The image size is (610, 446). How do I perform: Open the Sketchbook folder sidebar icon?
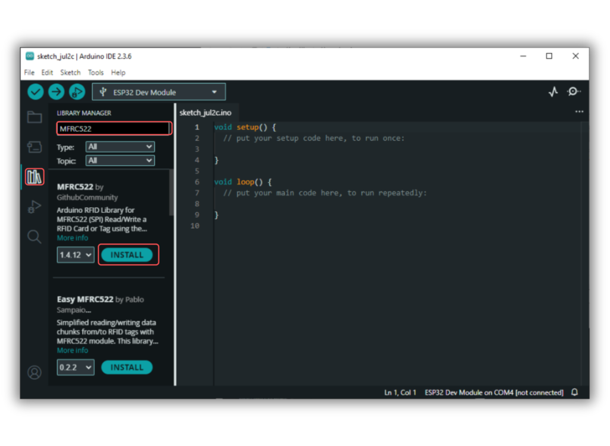click(35, 117)
